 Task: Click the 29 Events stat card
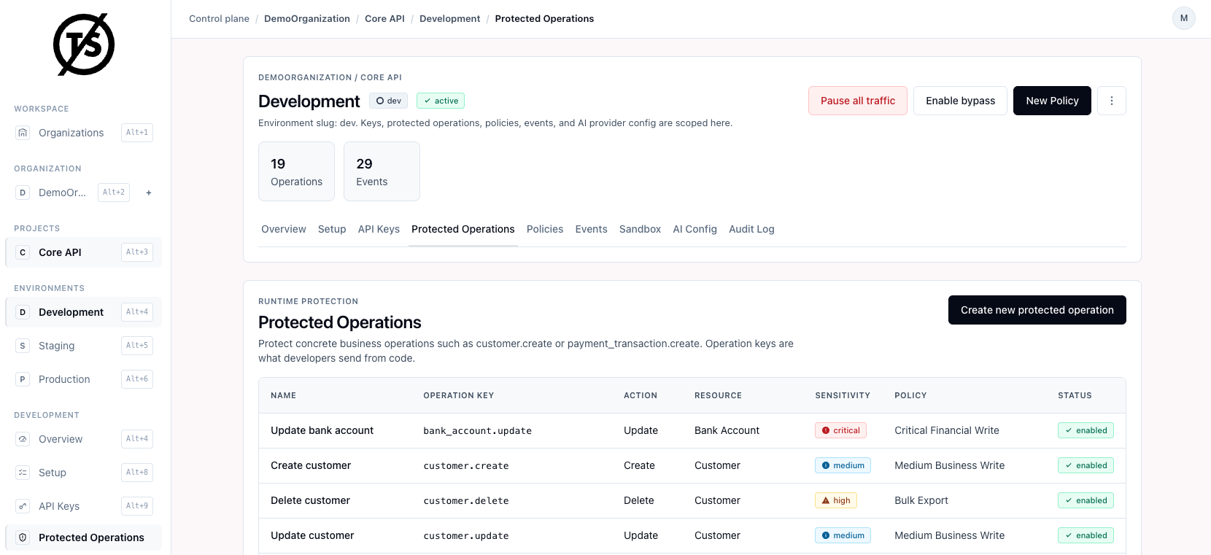(382, 171)
